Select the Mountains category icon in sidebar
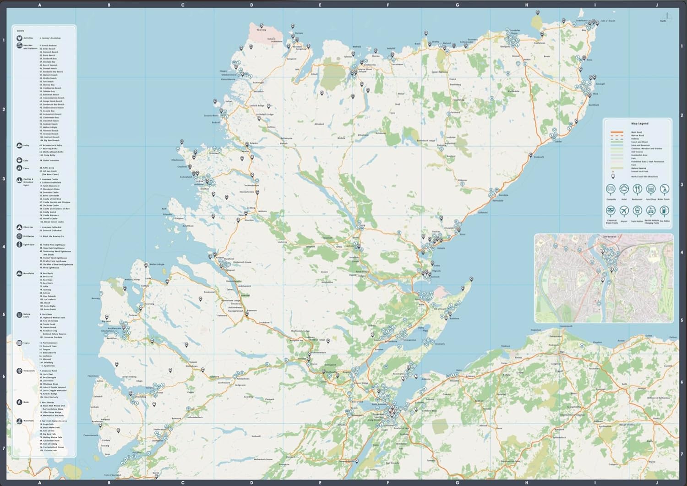This screenshot has width=687, height=486. [19, 273]
